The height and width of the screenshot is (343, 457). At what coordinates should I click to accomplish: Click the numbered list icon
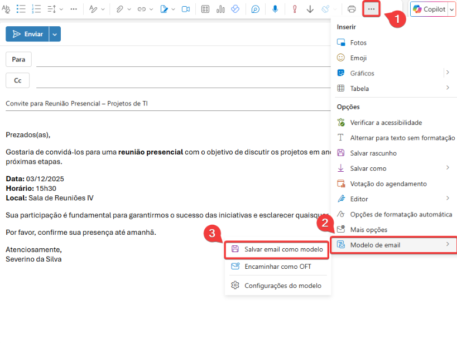tap(37, 9)
